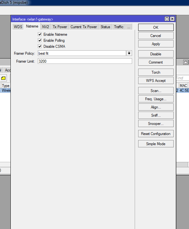Screen dimensions: 189x229
Task: Click the Apply button
Action: tap(156, 44)
